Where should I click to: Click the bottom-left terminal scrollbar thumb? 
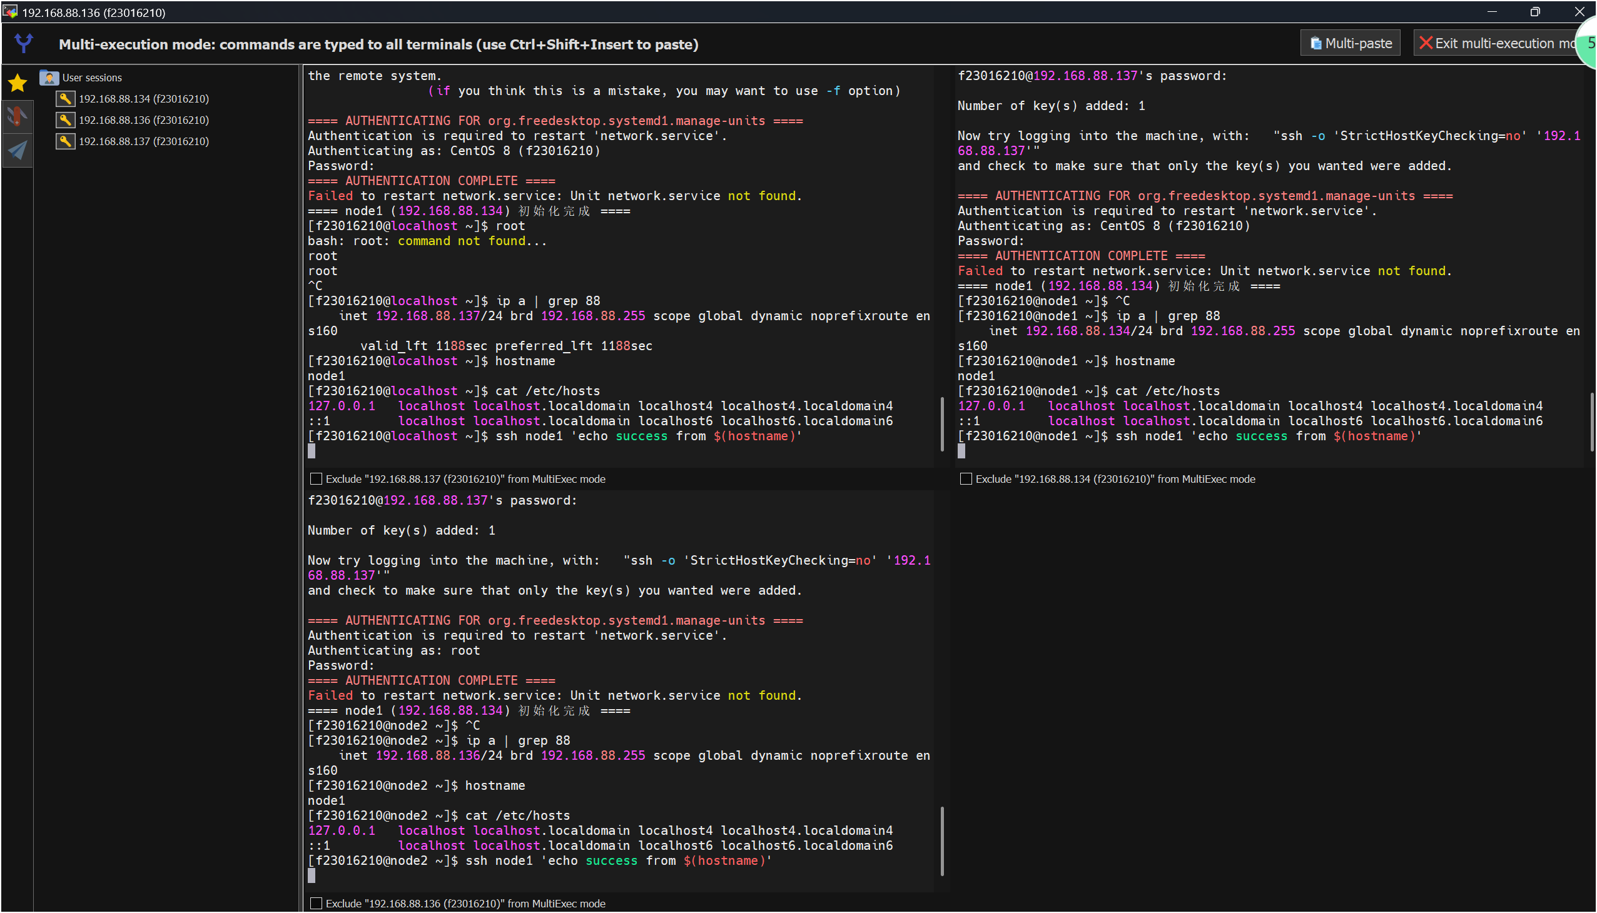pos(942,841)
